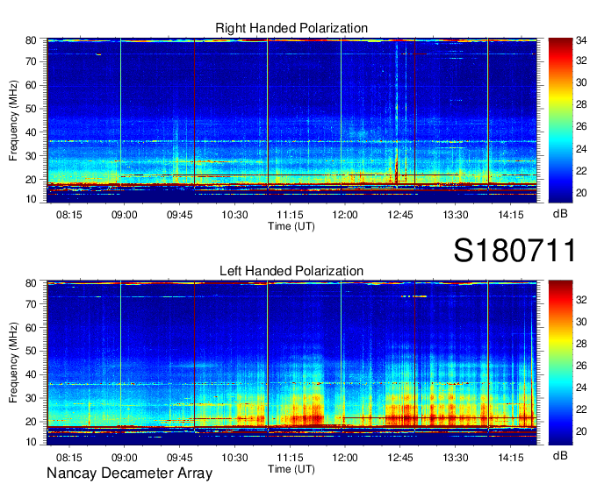The image size is (597, 484).
Task: Click the 30 MHz tick of Right Handed plot
Action: (x=31, y=156)
